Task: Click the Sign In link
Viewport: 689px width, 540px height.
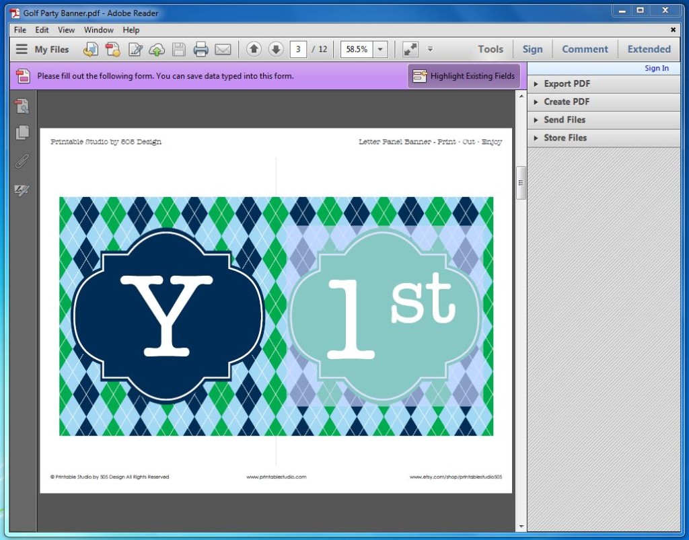Action: (x=657, y=68)
